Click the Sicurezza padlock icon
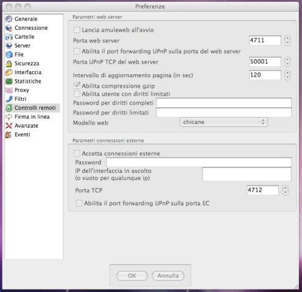302x292 pixels. point(9,63)
